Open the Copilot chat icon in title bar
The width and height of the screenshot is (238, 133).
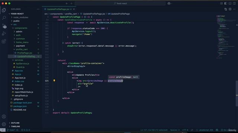point(169,3)
